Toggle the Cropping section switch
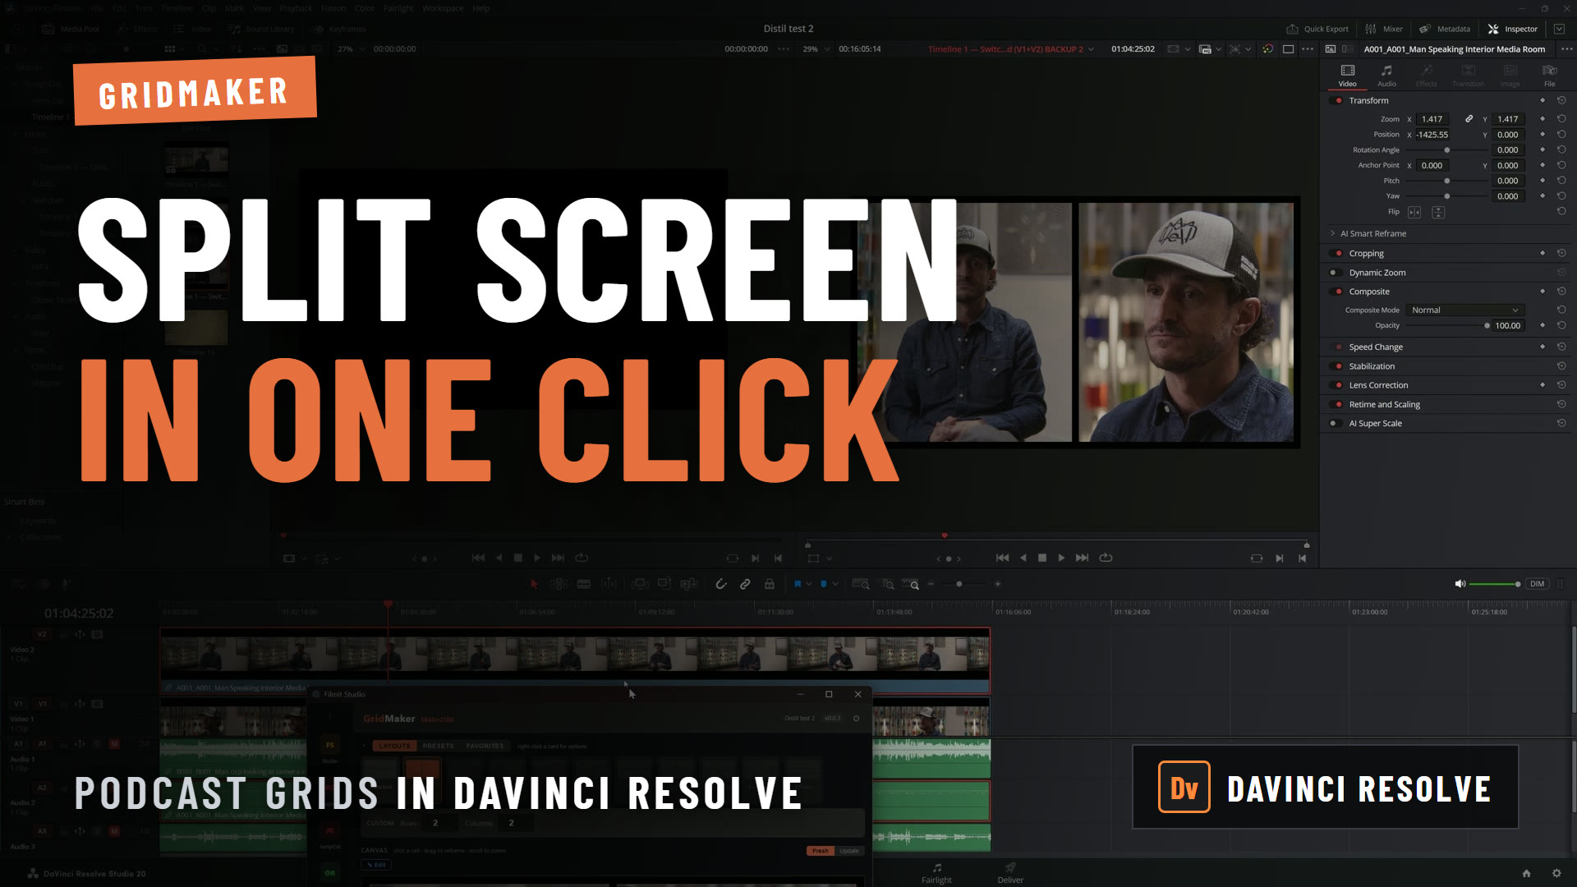Screen dimensions: 1577x887 click(x=1336, y=254)
